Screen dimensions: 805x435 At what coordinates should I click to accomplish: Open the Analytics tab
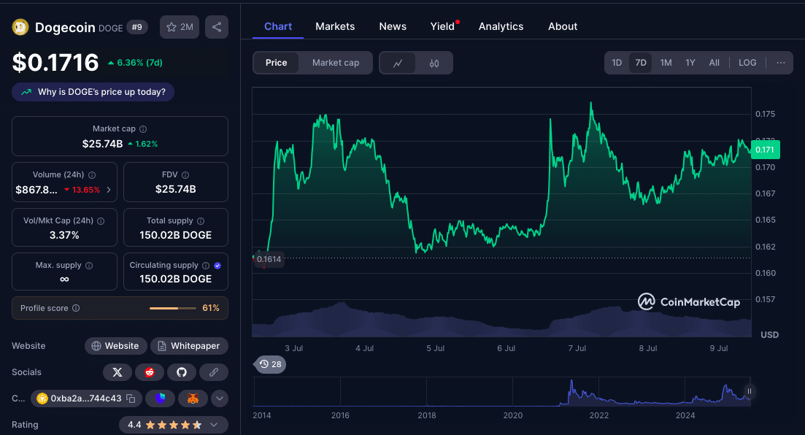[x=501, y=27]
